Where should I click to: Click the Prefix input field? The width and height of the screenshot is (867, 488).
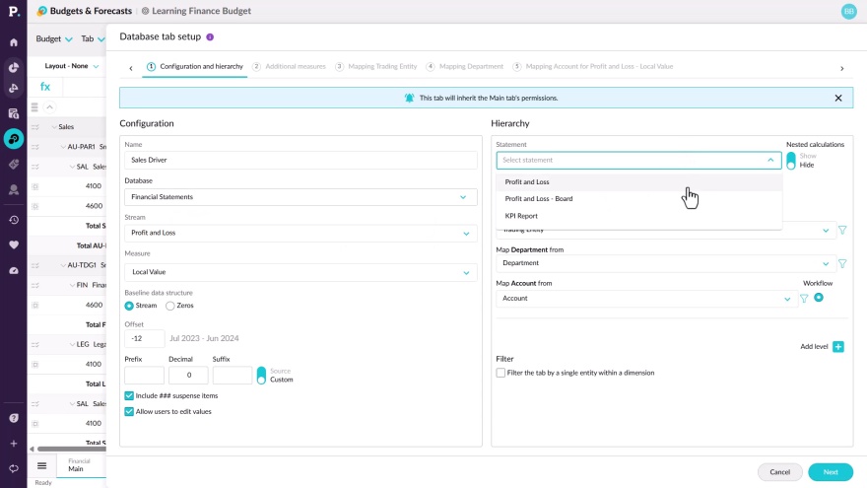[x=144, y=376]
